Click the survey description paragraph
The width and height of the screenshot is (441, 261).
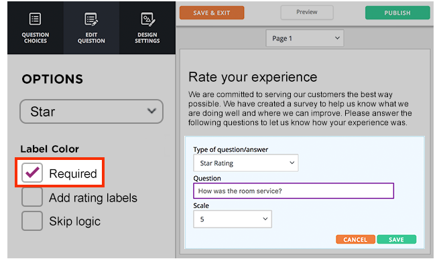pyautogui.click(x=300, y=108)
